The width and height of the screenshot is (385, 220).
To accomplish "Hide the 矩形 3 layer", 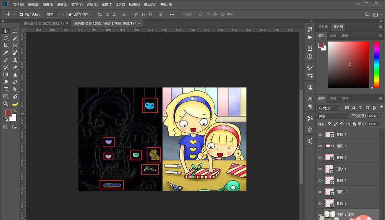I will click(x=320, y=180).
